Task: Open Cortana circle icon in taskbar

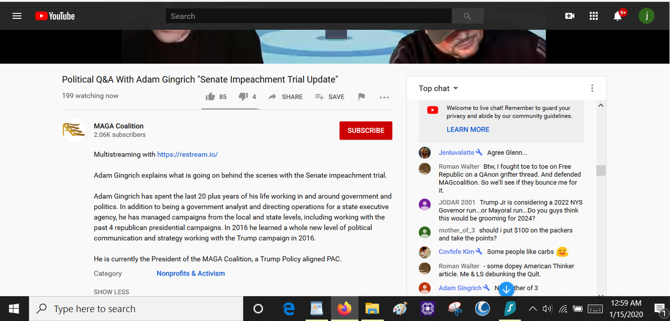Action: point(258,309)
